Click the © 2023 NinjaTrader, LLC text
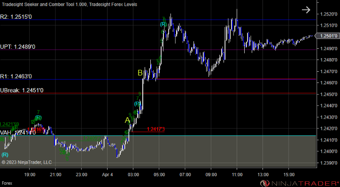Screen dimensions: 340x187 (27, 162)
